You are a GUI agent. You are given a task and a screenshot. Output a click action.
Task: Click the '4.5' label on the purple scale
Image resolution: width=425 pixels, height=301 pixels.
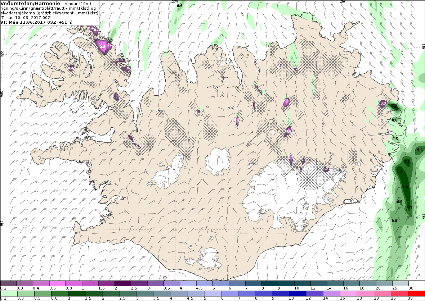[199, 288]
